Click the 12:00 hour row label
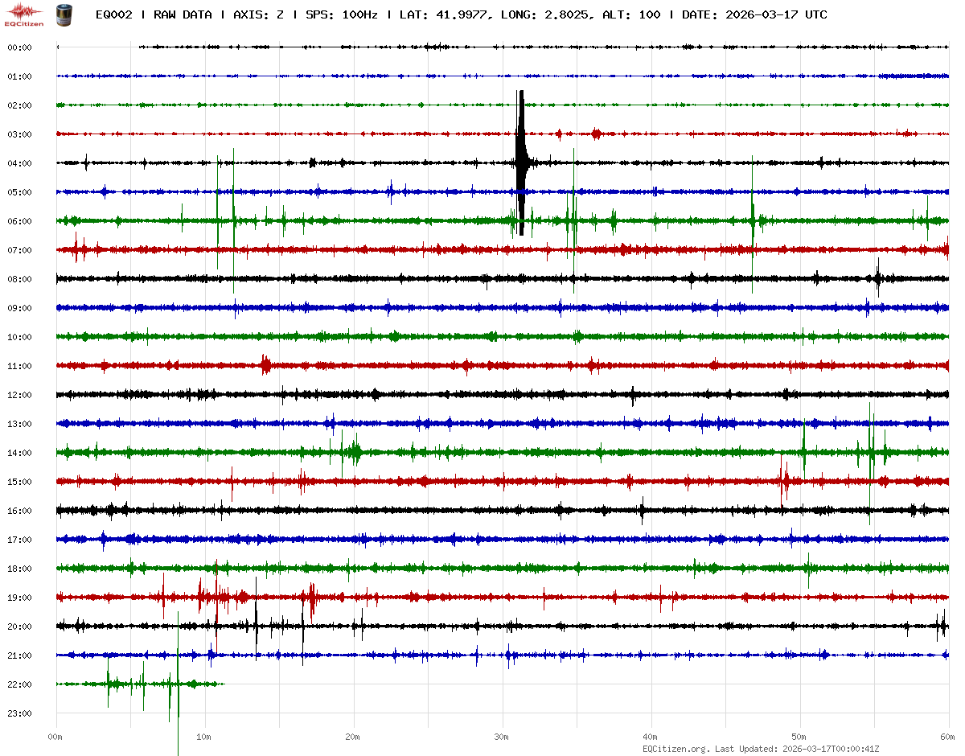 19,395
